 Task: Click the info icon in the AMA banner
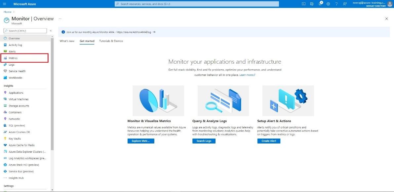[x=63, y=32]
